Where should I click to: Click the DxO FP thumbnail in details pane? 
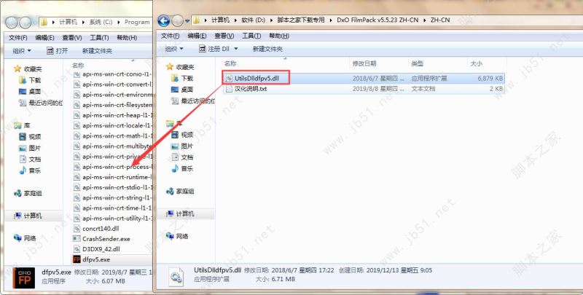pyautogui.click(x=24, y=278)
